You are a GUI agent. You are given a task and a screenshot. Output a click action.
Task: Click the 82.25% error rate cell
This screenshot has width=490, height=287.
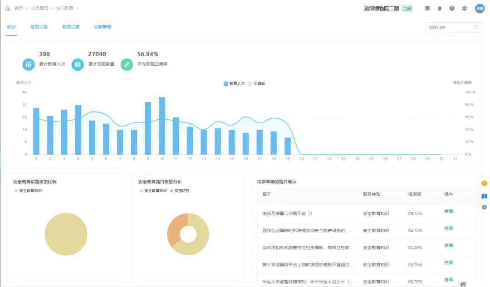[415, 248]
